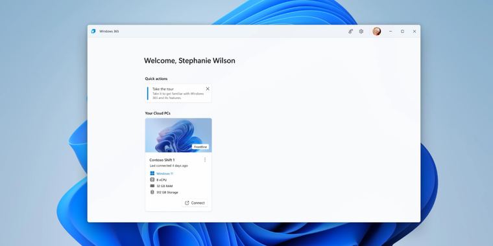
Task: Click the Frontline badge
Action: 200,147
